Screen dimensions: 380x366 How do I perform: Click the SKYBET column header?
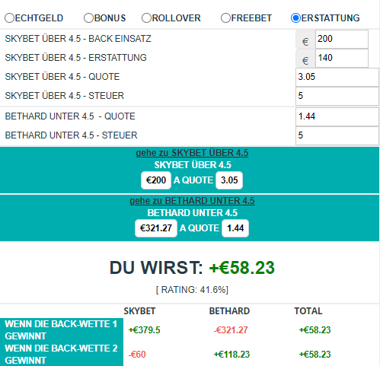[139, 311]
